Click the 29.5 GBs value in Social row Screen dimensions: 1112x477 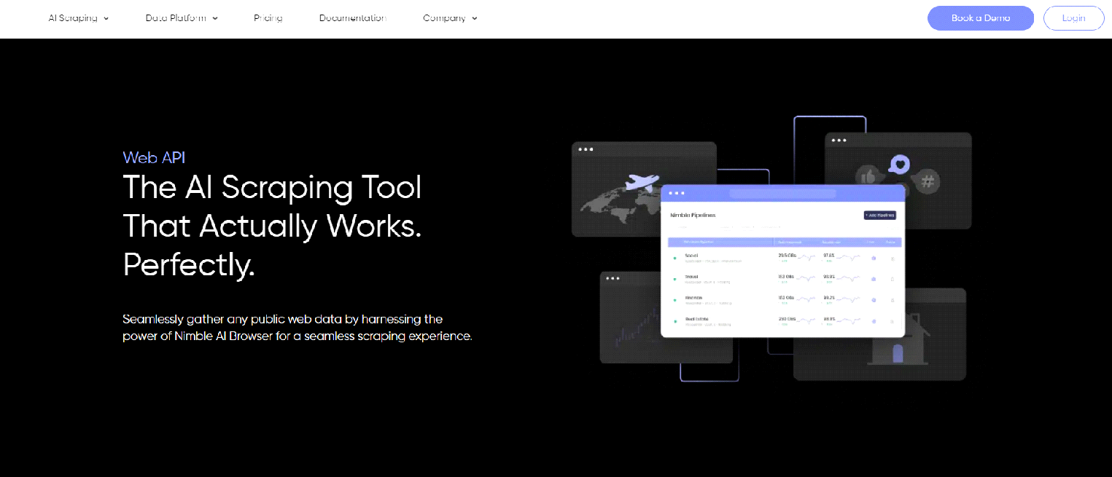786,256
